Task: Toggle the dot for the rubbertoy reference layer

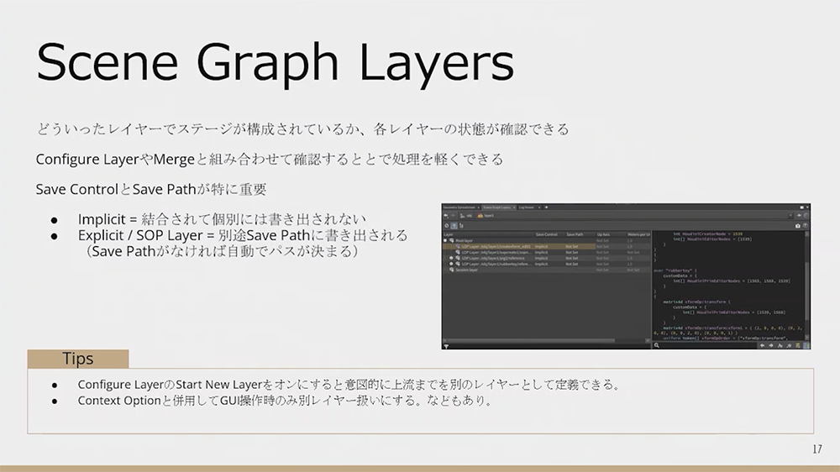Action: pyautogui.click(x=452, y=263)
